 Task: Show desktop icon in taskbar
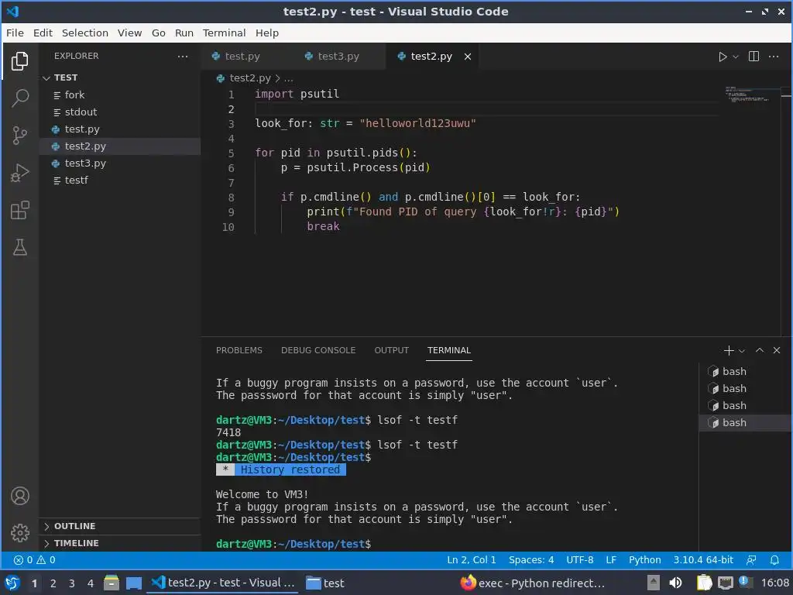[x=134, y=583]
